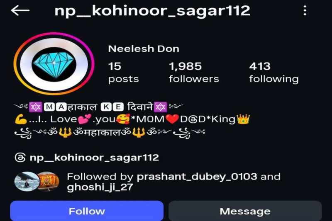Viewport: 332px width, 221px height.
Task: Tap the first mutual follower avatar
Action: [27, 182]
